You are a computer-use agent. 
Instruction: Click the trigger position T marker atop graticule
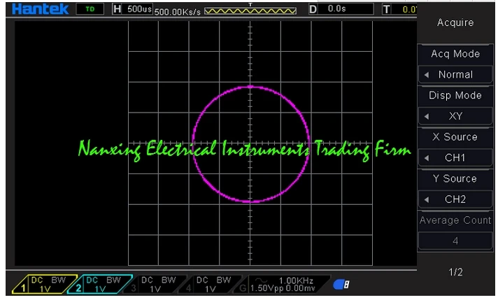[x=250, y=5]
